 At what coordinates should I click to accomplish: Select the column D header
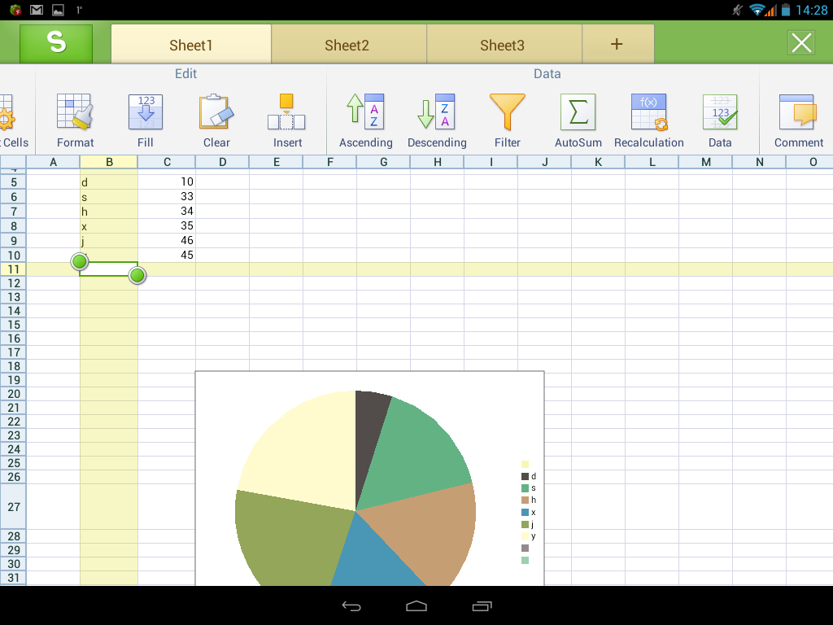click(x=222, y=162)
